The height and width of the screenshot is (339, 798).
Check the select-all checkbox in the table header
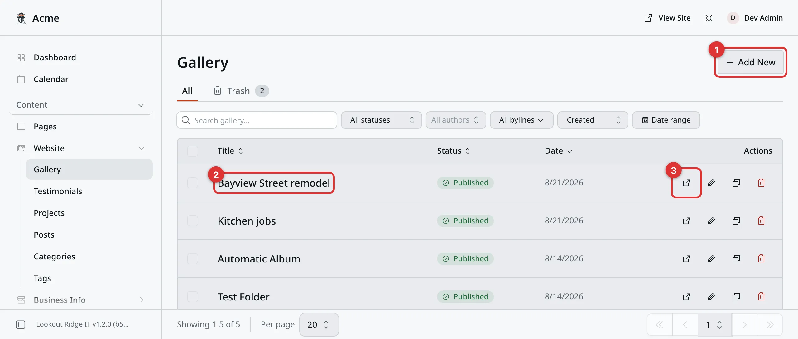coord(193,151)
